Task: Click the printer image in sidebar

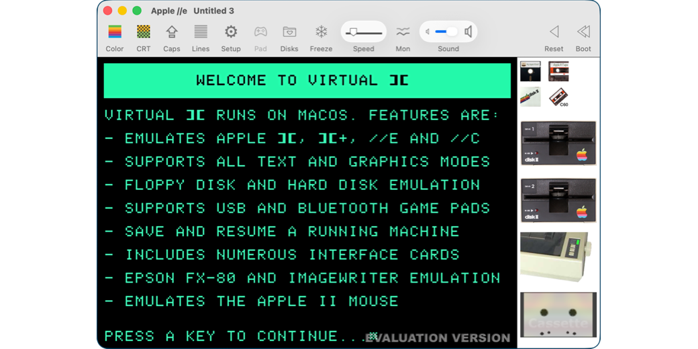Action: coord(556,257)
